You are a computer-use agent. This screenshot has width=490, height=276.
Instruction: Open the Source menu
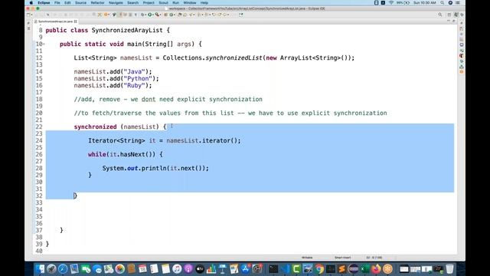pos(80,3)
